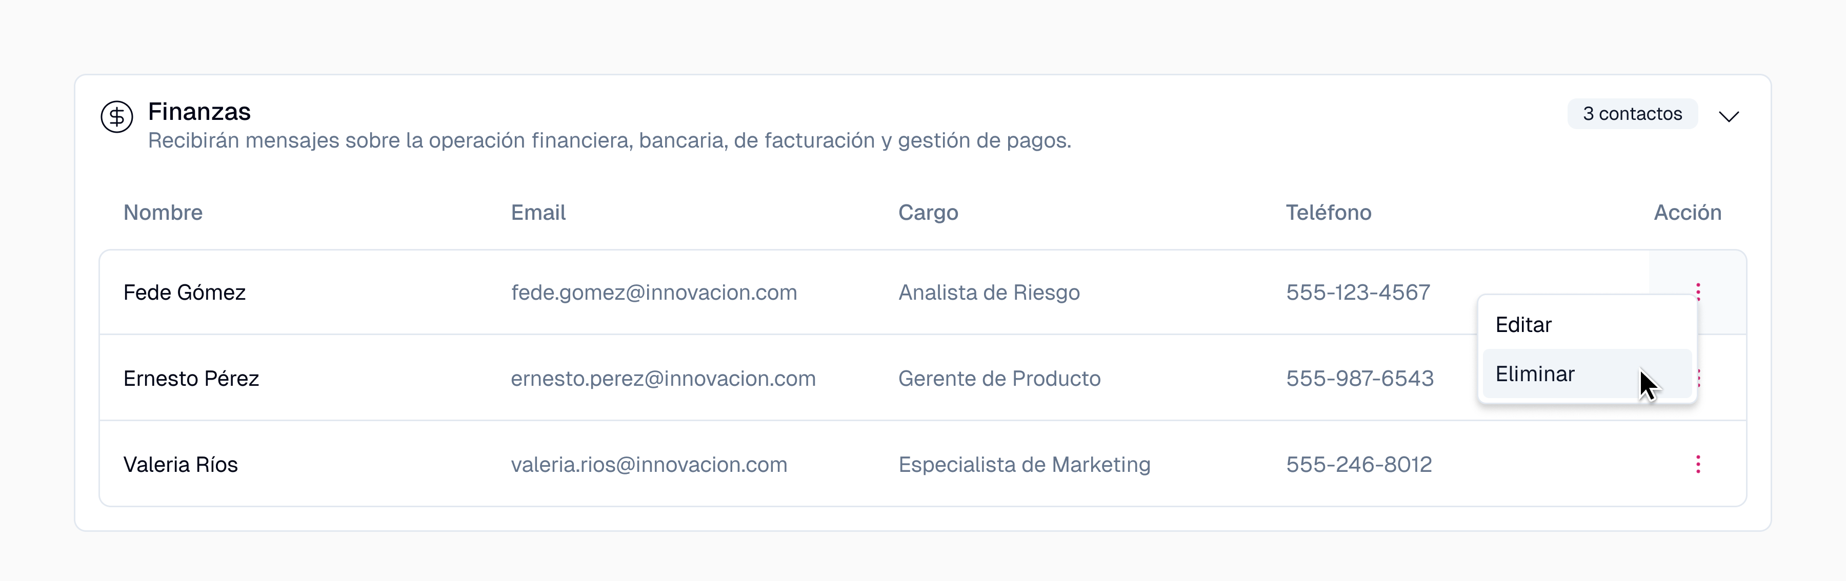Collapse the Finanzas section chevron
The image size is (1846, 581).
(1729, 116)
